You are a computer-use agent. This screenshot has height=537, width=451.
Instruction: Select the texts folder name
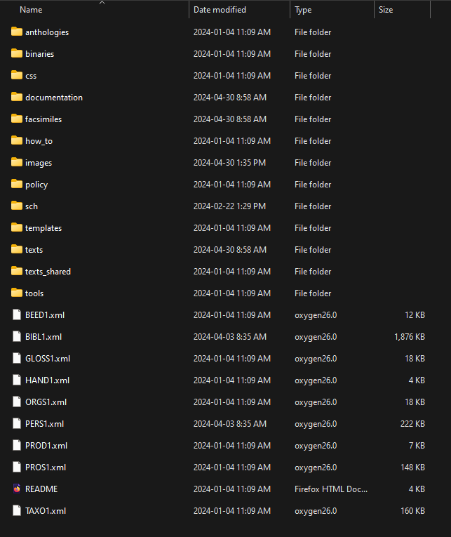[34, 250]
